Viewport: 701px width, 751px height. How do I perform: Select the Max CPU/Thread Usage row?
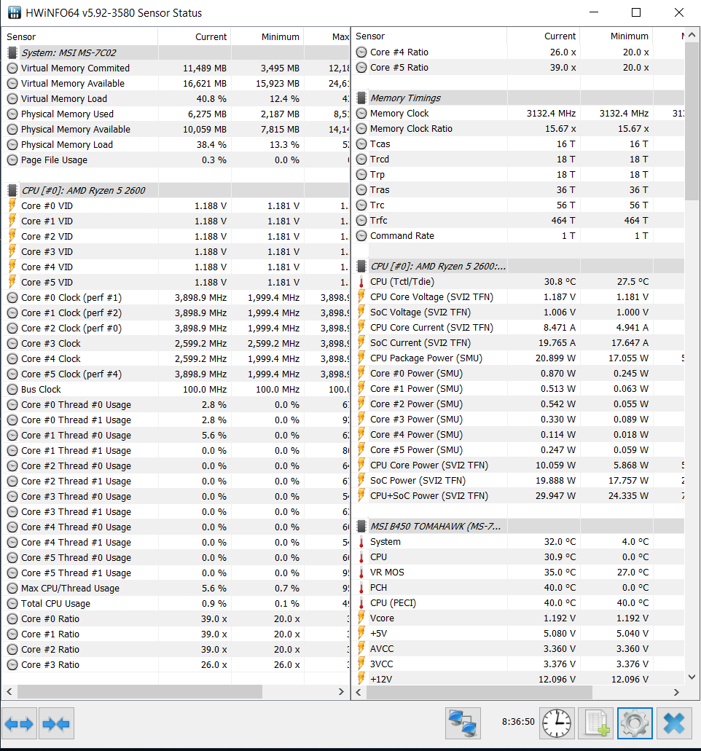tap(176, 588)
